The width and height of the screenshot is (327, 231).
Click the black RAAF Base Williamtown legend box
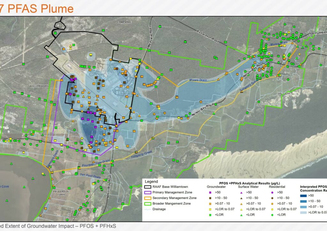point(148,187)
